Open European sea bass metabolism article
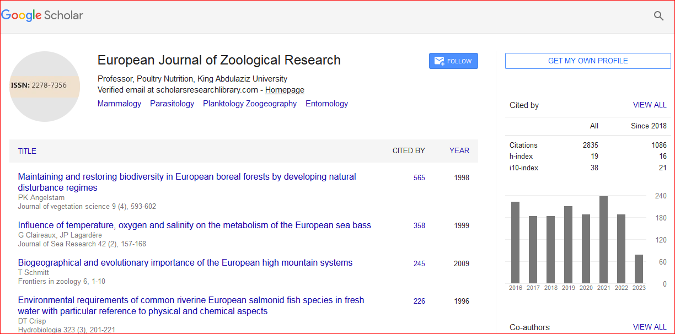This screenshot has width=675, height=334. click(x=194, y=225)
